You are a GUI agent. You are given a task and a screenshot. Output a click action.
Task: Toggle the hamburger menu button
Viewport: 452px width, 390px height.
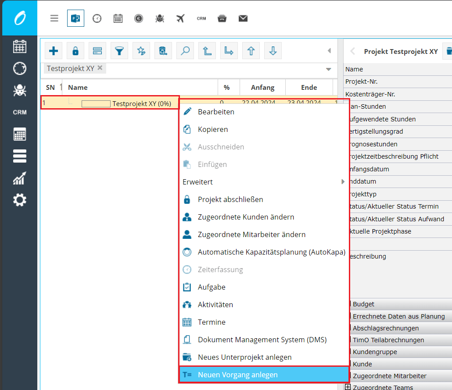click(54, 18)
